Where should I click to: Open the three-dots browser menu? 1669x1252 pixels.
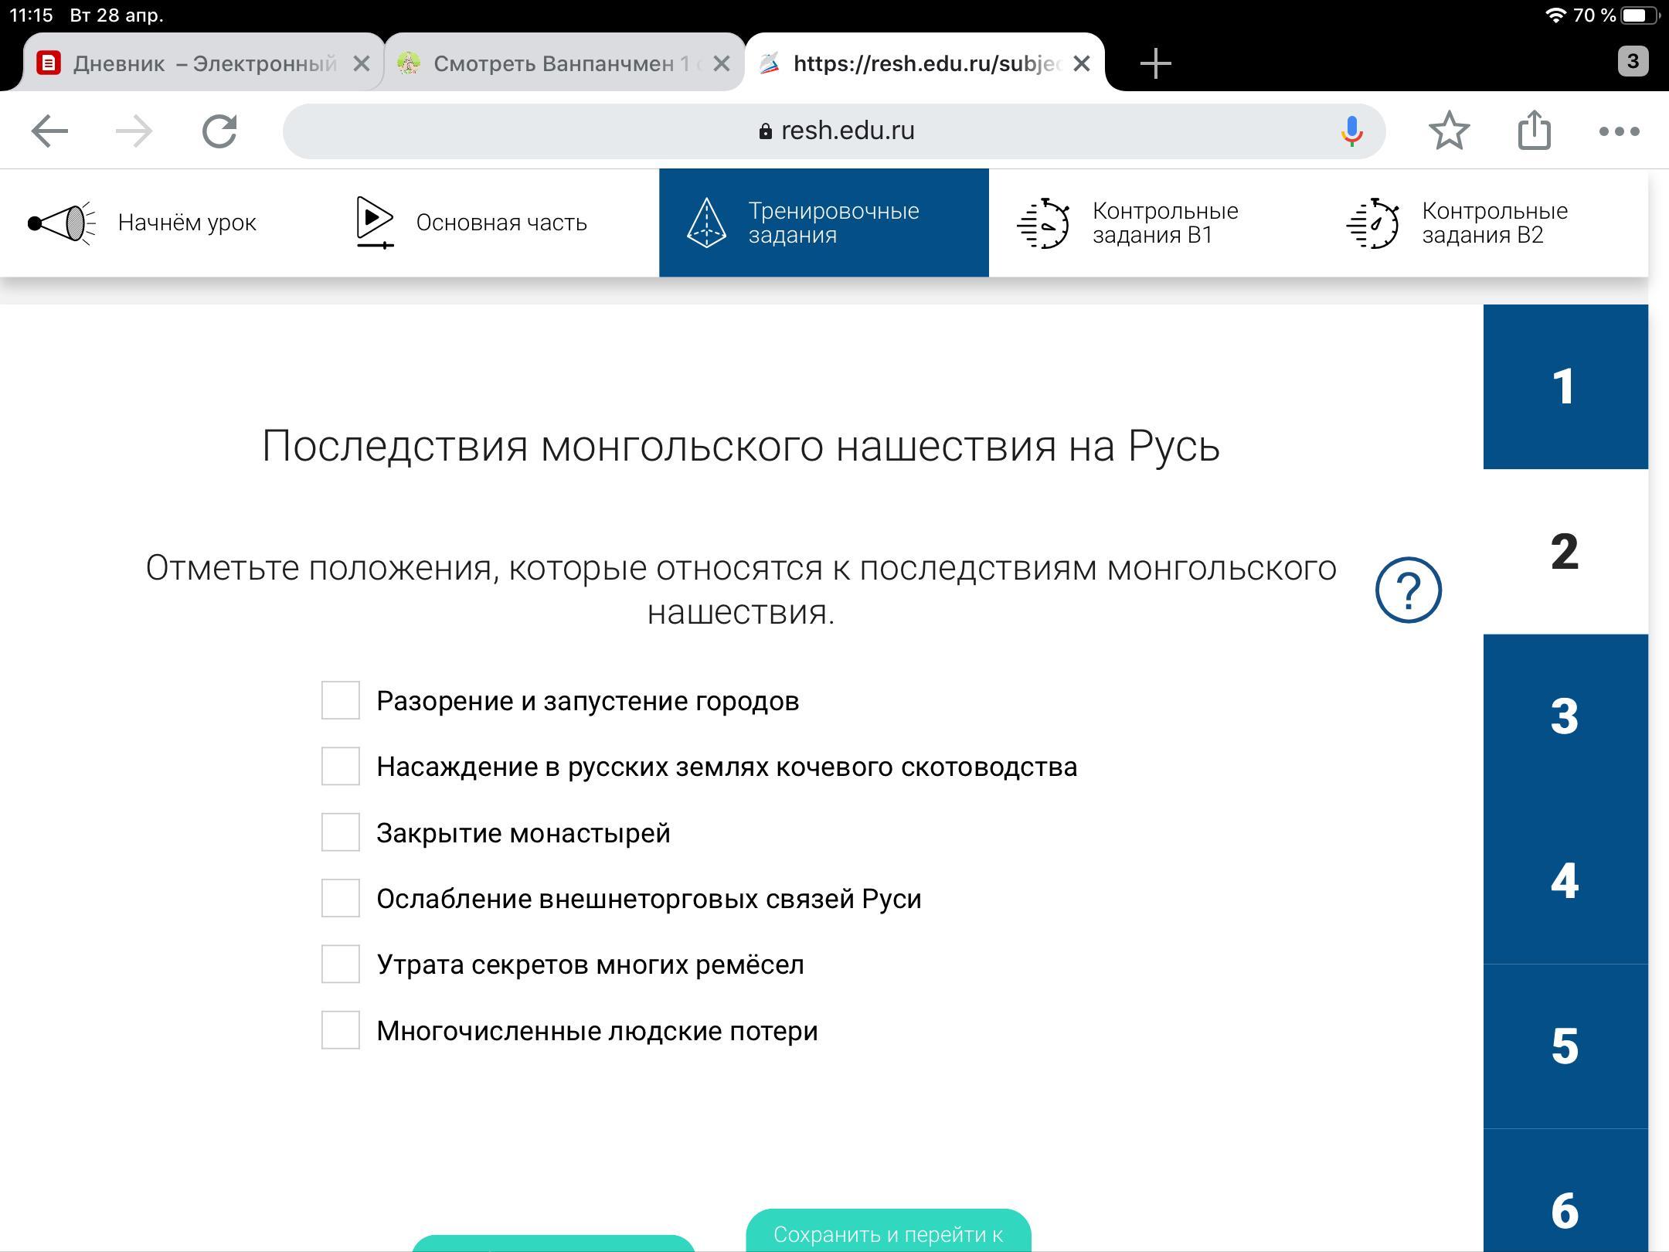pos(1619,131)
